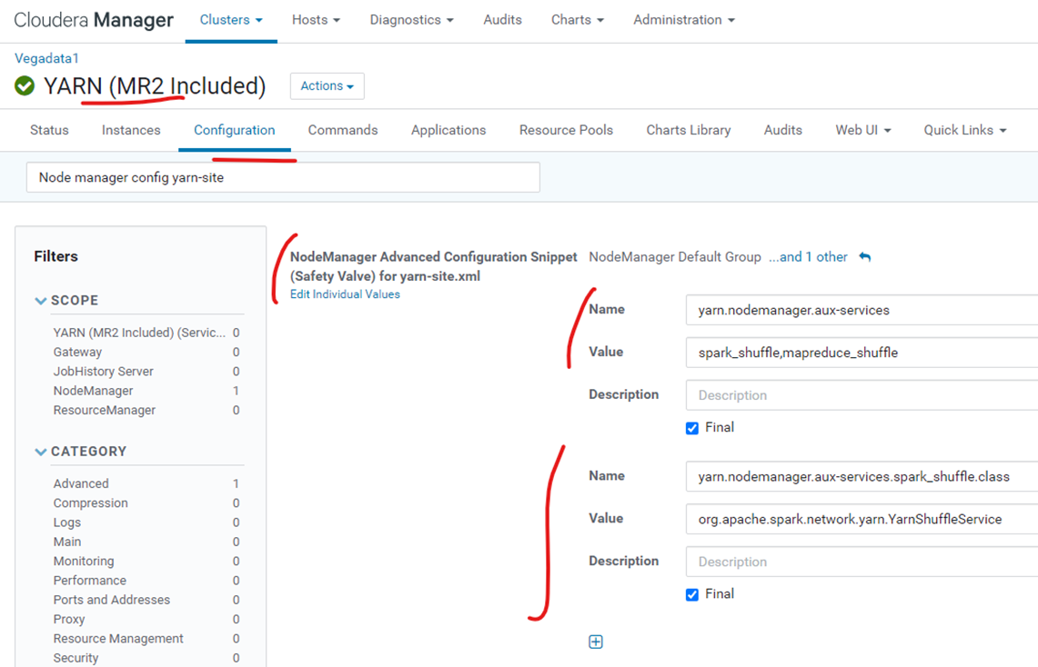Open the Clusters dropdown menu

[230, 19]
